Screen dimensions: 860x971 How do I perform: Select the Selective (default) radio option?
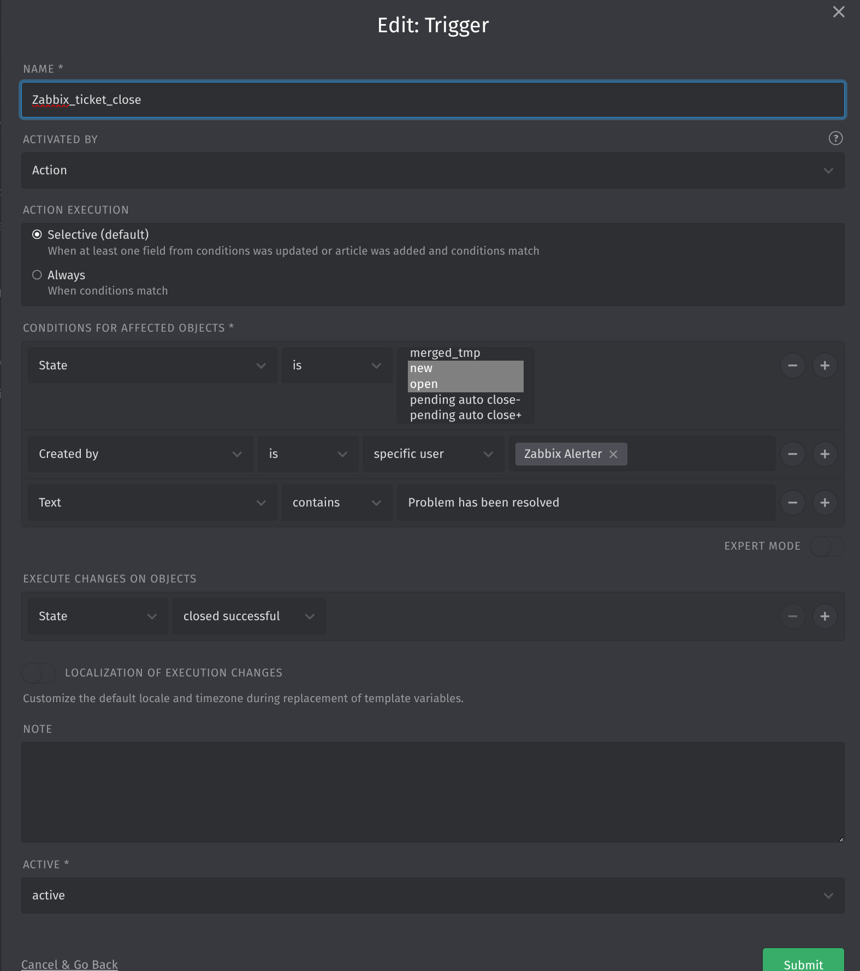click(37, 234)
